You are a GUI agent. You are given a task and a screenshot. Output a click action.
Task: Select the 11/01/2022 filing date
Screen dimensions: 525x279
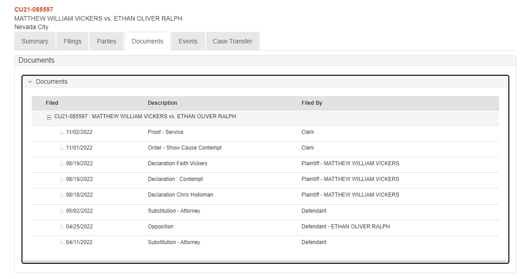point(79,148)
